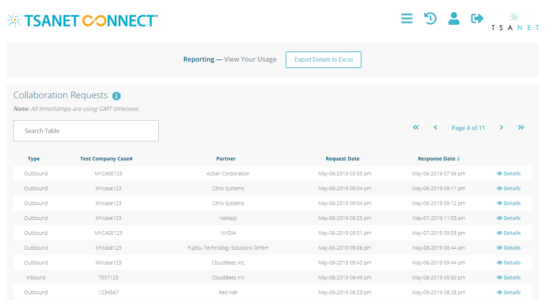Image resolution: width=548 pixels, height=300 pixels.
Task: Sort by Response Date column header
Action: 437,159
